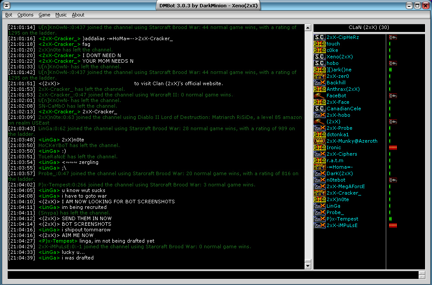Select user LinGa in channel list
Image resolution: width=432 pixels, height=285 pixels.
coord(334,206)
